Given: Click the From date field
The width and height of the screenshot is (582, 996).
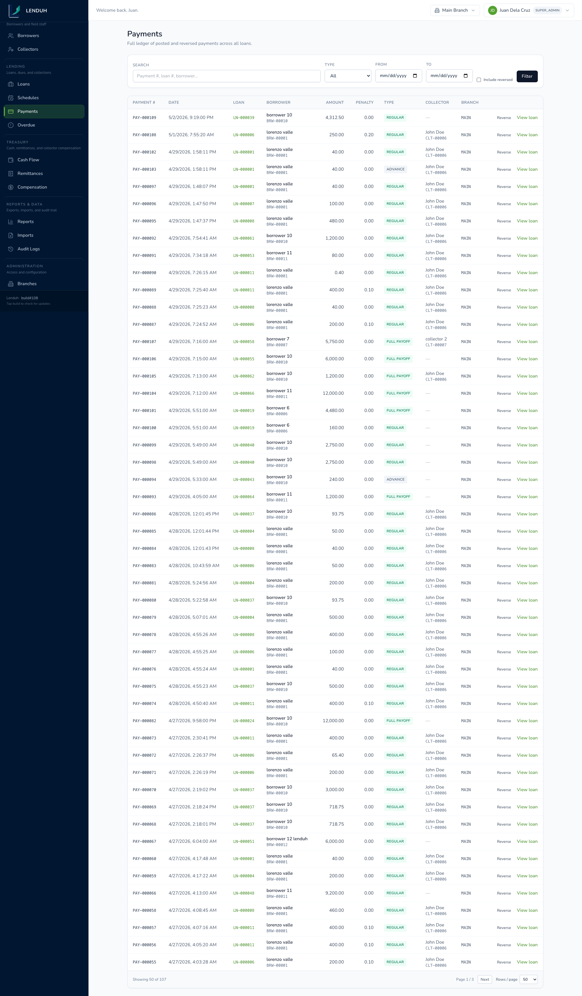Looking at the screenshot, I should click(x=398, y=76).
